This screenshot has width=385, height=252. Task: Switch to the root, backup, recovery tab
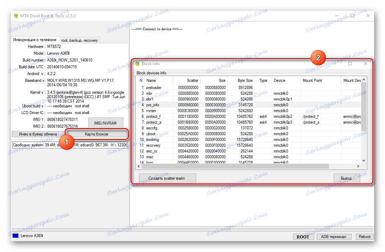tap(79, 40)
